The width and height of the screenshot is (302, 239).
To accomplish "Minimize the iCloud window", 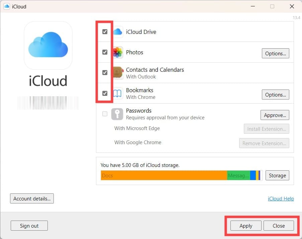I will [253, 6].
